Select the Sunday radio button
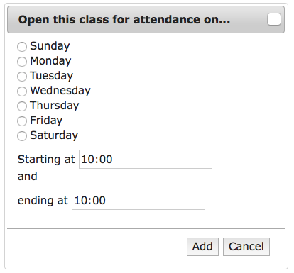 [22, 47]
